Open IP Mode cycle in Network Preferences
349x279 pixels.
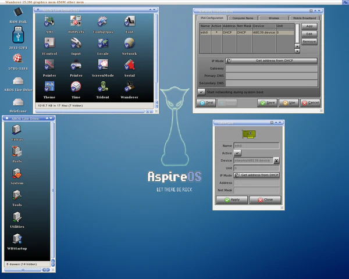[x=272, y=60]
